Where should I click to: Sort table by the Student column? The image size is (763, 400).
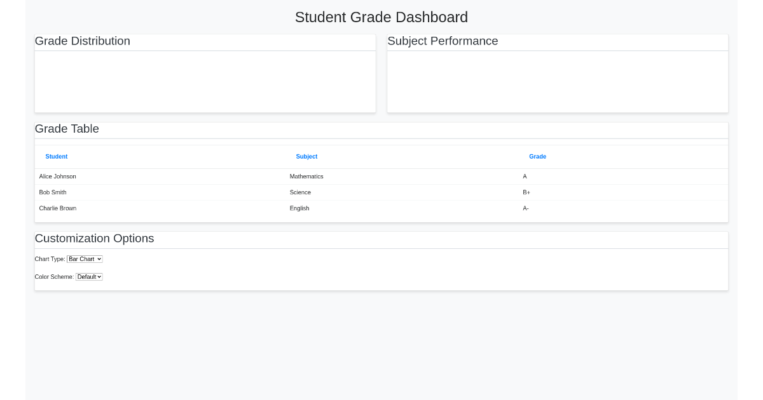tap(56, 156)
